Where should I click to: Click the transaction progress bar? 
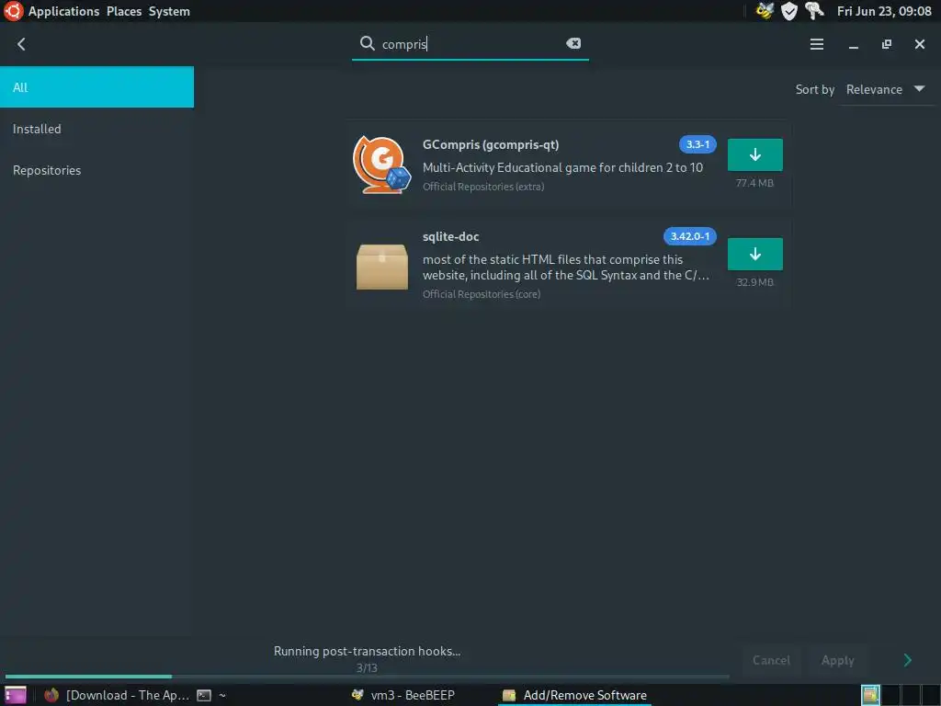(x=367, y=677)
